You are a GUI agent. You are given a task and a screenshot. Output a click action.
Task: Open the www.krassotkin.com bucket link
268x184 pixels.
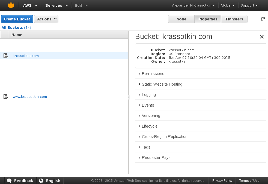(x=30, y=96)
